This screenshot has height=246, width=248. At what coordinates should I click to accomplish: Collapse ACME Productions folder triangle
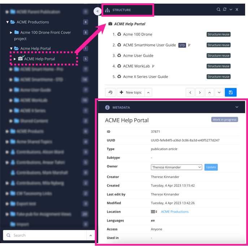[7, 22]
